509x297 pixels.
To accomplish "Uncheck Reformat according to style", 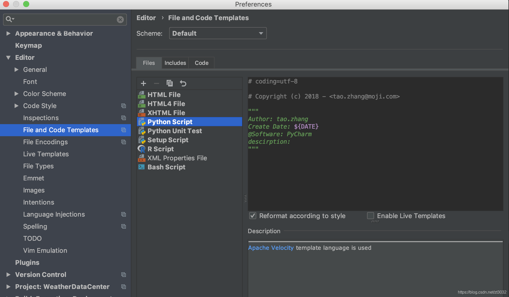I will click(x=252, y=216).
